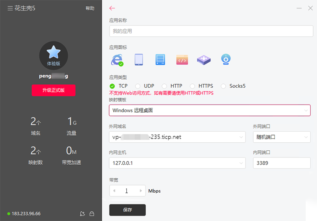The image size is (317, 221).
Task: Select TCP application type
Action: point(112,86)
